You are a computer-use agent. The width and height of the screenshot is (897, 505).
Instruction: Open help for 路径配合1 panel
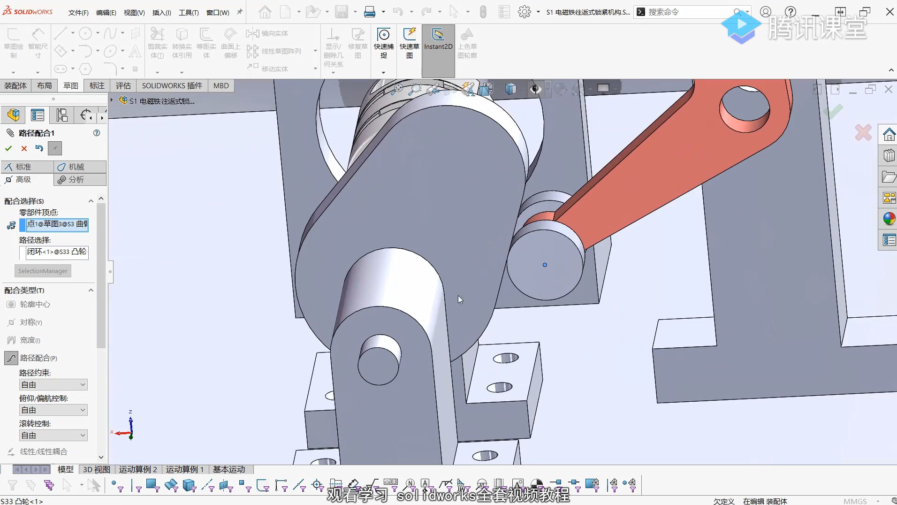point(97,133)
